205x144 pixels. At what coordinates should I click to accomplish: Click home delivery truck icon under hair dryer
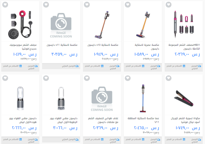(x=36, y=66)
